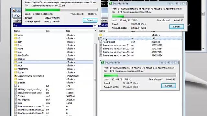Click 88cd2b04c408abdf-large jpg file icon
The image size is (207, 116).
[16, 93]
